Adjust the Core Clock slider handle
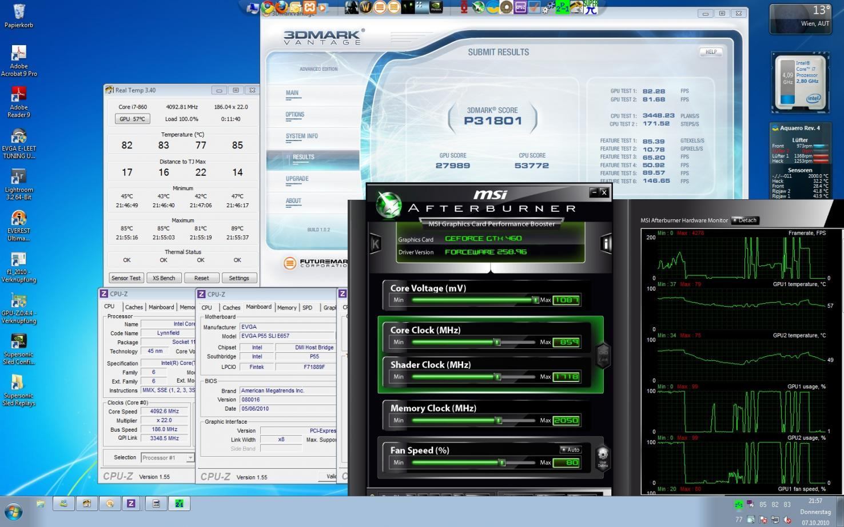Screen dimensions: 844x527 click(x=497, y=342)
